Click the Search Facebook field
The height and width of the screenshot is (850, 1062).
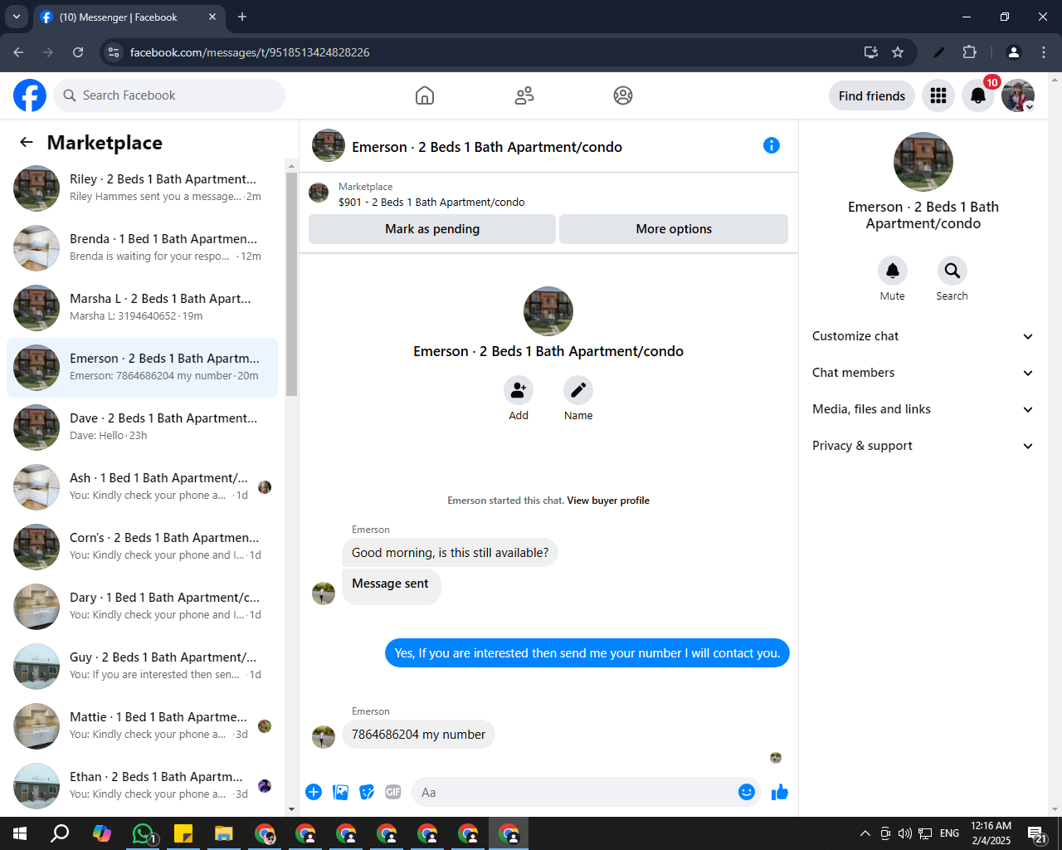[x=169, y=95]
